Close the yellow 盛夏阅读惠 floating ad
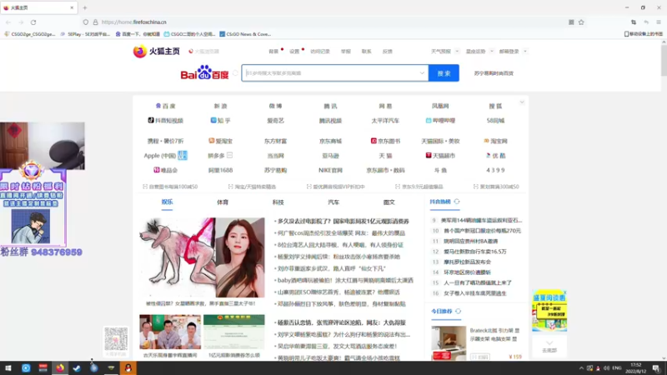Screen dimensions: 667x375 pos(565,292)
